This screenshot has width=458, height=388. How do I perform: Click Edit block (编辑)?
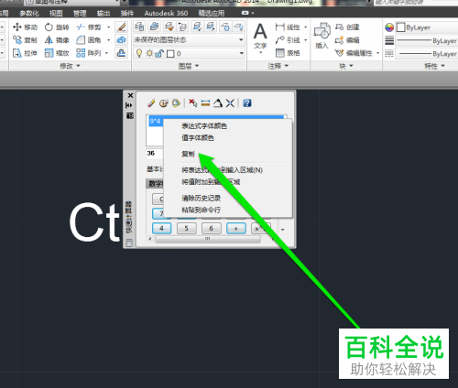(347, 40)
